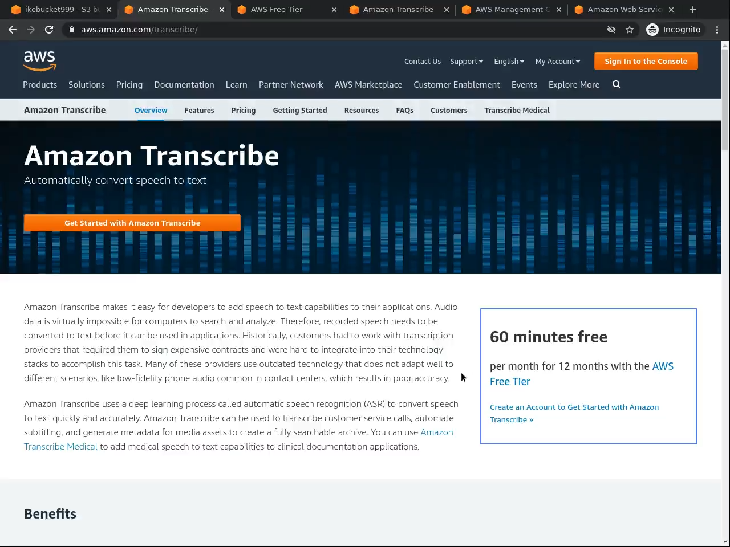Click the browser forward arrow
This screenshot has height=547, width=730.
(x=31, y=30)
